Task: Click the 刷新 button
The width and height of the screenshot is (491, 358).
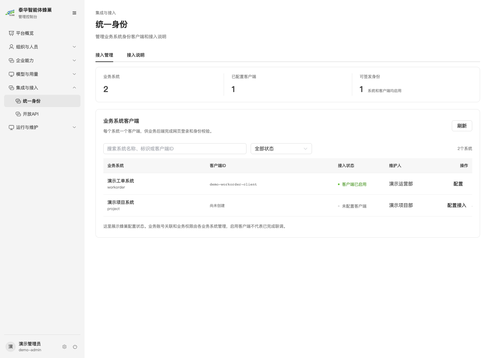Action: pos(462,126)
